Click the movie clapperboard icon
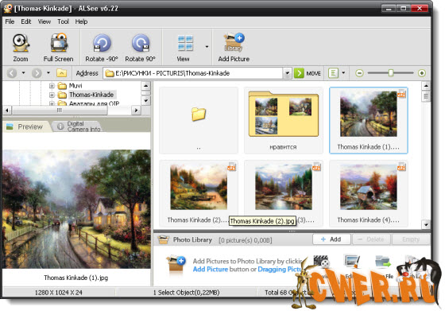The height and width of the screenshot is (311, 445). [321, 262]
